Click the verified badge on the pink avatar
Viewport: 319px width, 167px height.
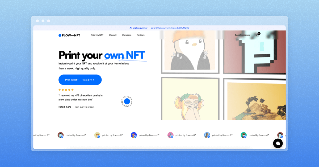(172, 137)
